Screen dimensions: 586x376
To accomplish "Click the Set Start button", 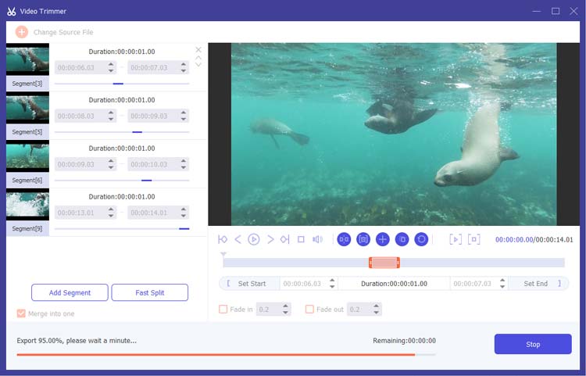I will pos(249,284).
